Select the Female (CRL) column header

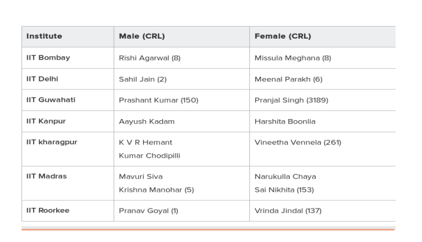tap(283, 36)
